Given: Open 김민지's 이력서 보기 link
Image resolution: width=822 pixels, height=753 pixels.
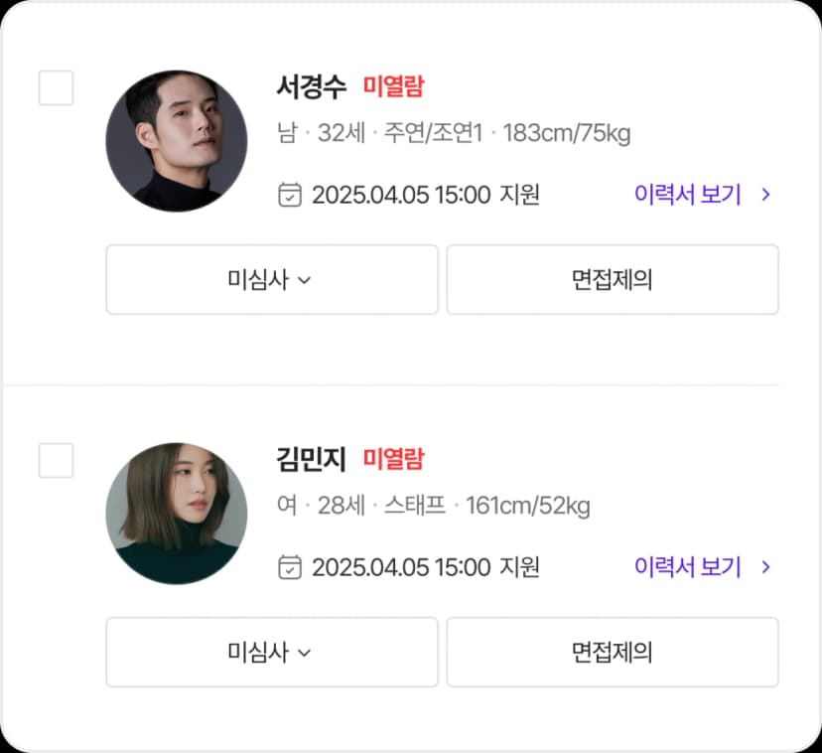Looking at the screenshot, I should point(688,567).
